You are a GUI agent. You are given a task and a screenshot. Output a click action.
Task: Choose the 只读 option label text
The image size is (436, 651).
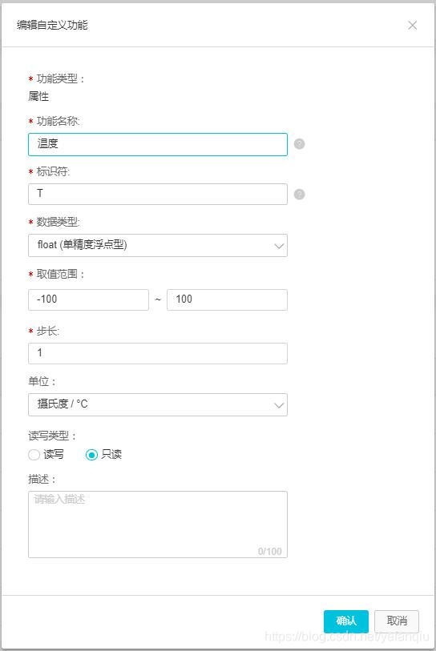point(111,455)
